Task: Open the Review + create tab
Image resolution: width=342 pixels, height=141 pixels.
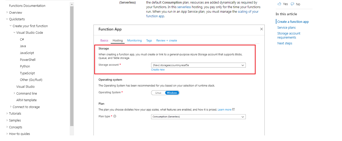Action: pyautogui.click(x=167, y=41)
